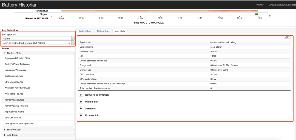Click the Vibrator use row value
The image size is (296, 140).
220,70
